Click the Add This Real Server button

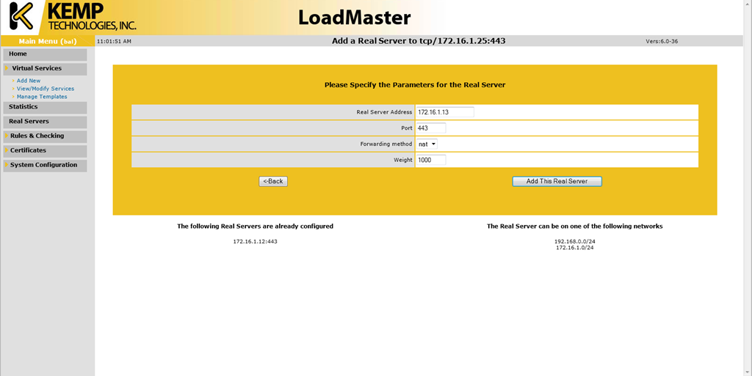tap(557, 181)
